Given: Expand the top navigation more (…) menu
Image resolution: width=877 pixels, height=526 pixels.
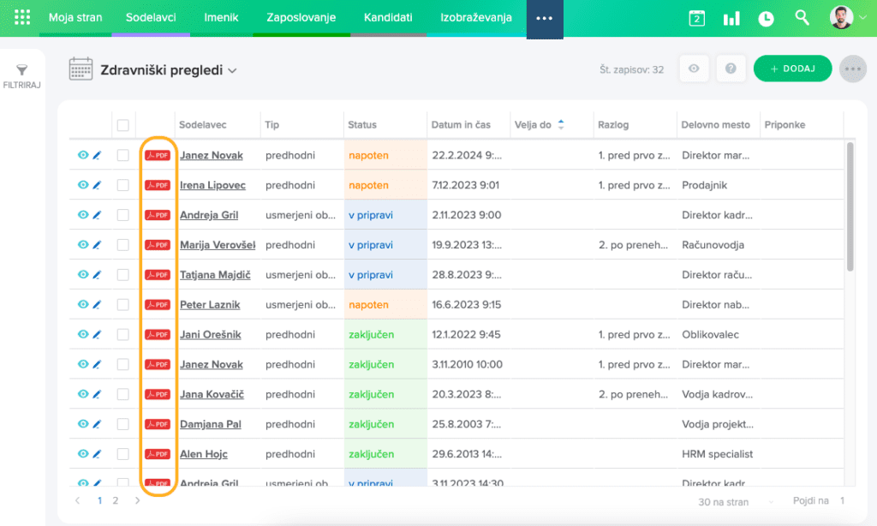Looking at the screenshot, I should click(544, 18).
